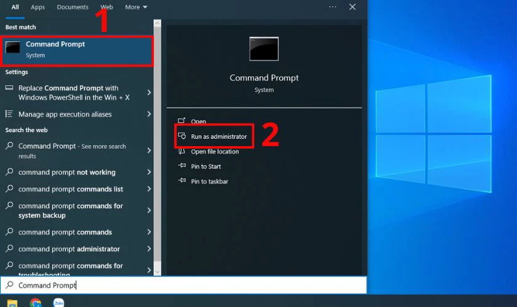The height and width of the screenshot is (307, 517).
Task: Expand arrow for Replace Command Prompt setting
Action: (x=149, y=93)
